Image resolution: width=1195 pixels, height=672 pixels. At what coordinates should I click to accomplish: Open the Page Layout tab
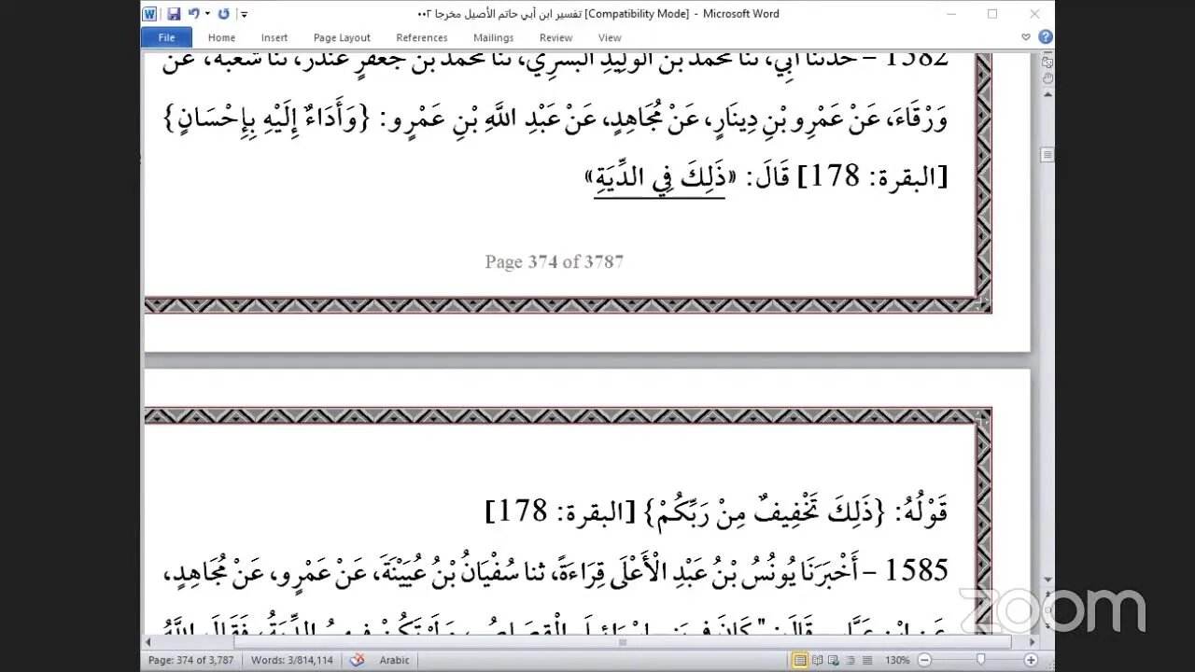(x=342, y=37)
